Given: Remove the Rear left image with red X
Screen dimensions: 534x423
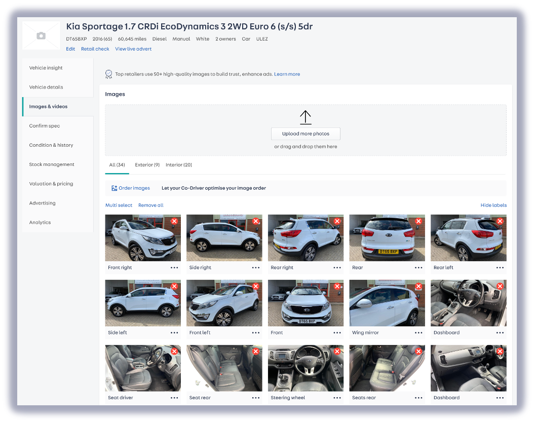Looking at the screenshot, I should pyautogui.click(x=500, y=221).
